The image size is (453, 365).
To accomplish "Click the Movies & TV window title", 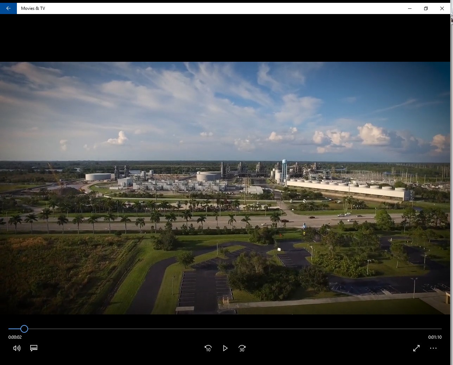I will 33,8.
